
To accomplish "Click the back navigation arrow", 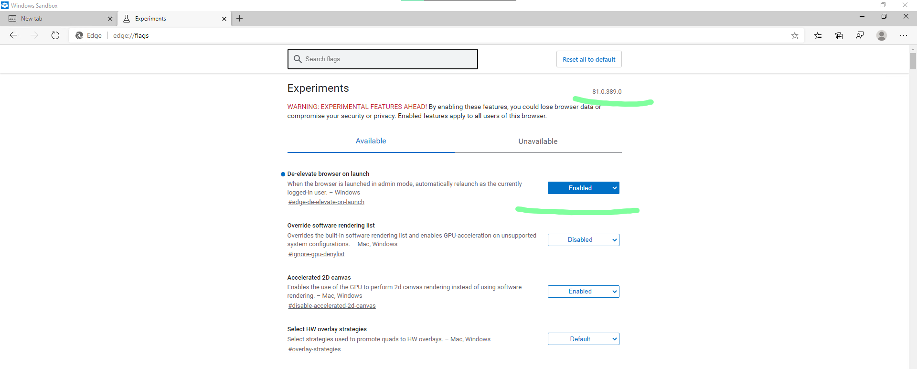I will (13, 35).
